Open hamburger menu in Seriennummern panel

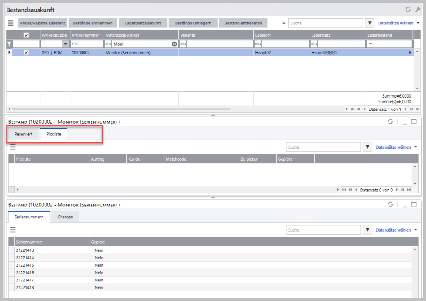pos(12,230)
